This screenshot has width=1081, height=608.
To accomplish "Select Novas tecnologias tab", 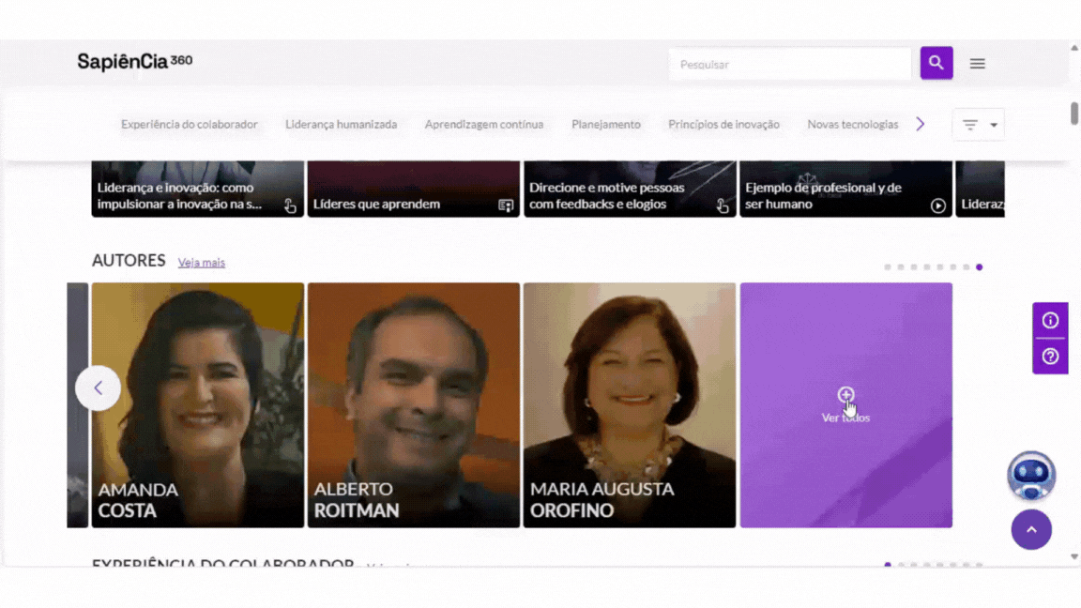I will [x=853, y=124].
